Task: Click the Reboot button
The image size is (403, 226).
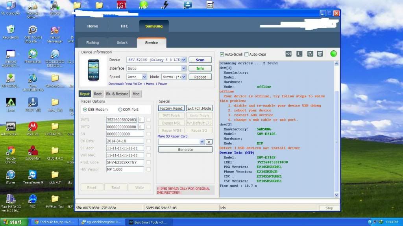Action: (200, 77)
